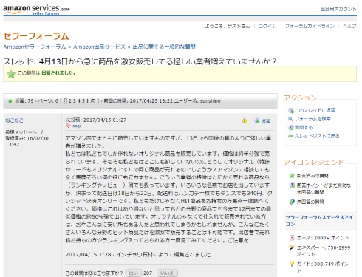Open ねこねこ user profile
The height and width of the screenshot is (277, 362).
click(x=14, y=120)
